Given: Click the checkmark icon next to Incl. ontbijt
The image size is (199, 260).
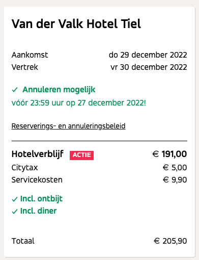Looking at the screenshot, I should coord(15,199).
